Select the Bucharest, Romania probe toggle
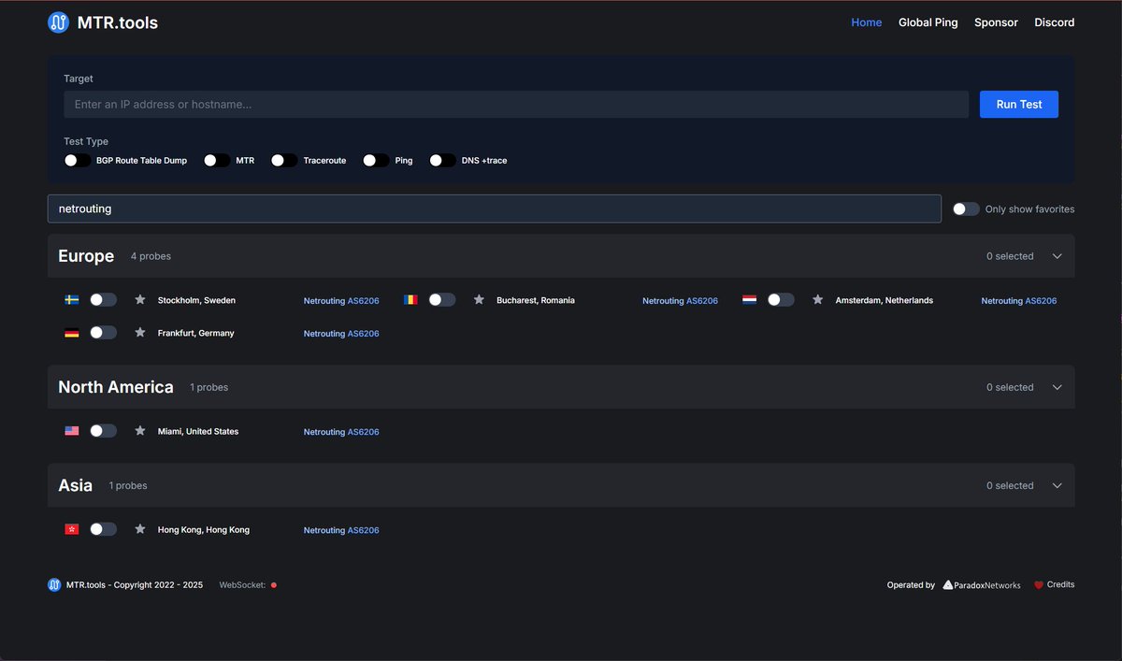Screen dimensions: 1122x661 tap(442, 300)
